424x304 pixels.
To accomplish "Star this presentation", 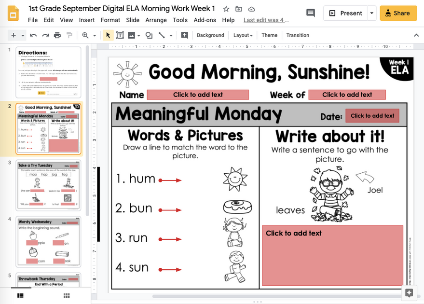I will [x=226, y=9].
